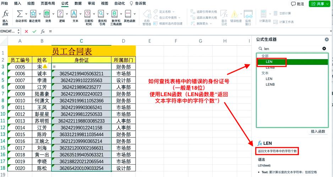The width and height of the screenshot is (333, 177).
Task: Click the warning icon beside cell B3
Action: 45,66
